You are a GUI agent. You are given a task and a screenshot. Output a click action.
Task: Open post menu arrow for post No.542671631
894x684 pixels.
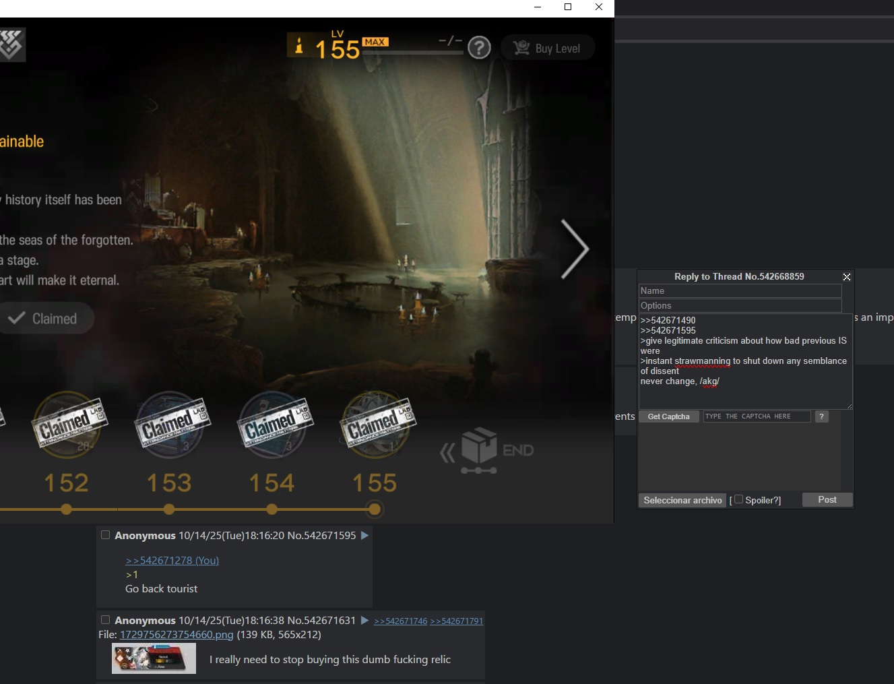[364, 620]
